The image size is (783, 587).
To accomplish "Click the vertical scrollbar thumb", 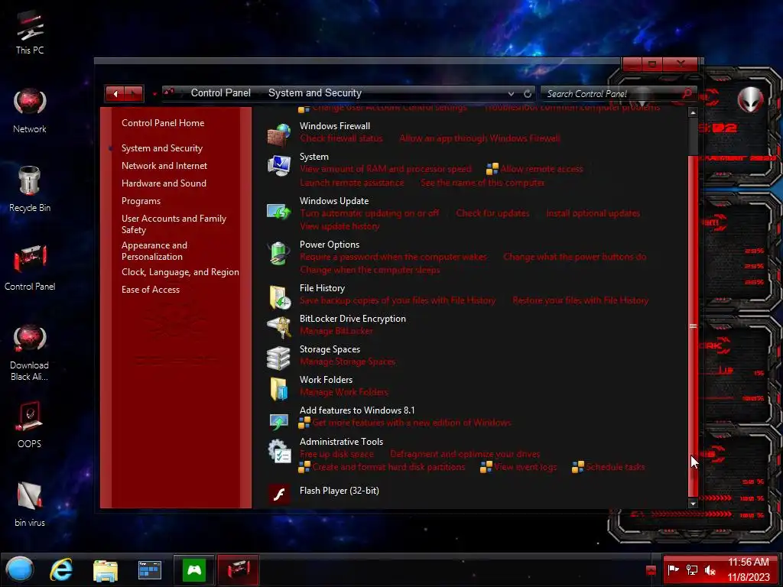I will 693,326.
